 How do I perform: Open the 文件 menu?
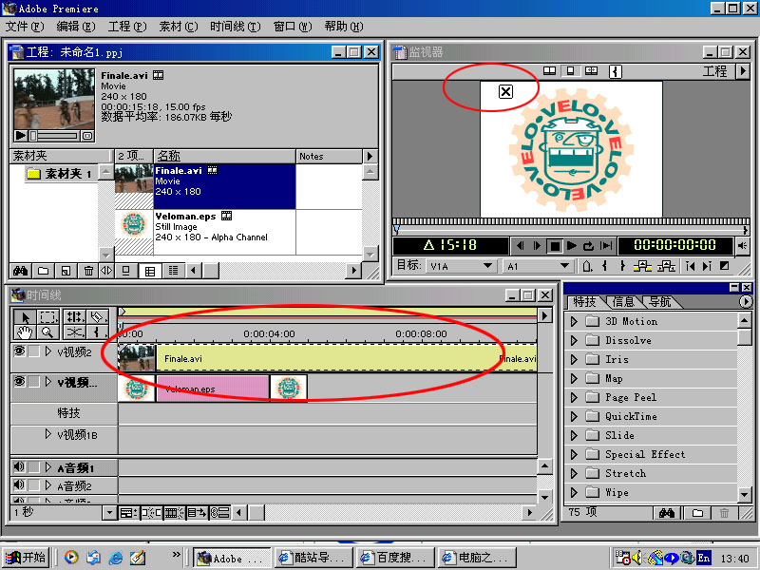tap(25, 27)
